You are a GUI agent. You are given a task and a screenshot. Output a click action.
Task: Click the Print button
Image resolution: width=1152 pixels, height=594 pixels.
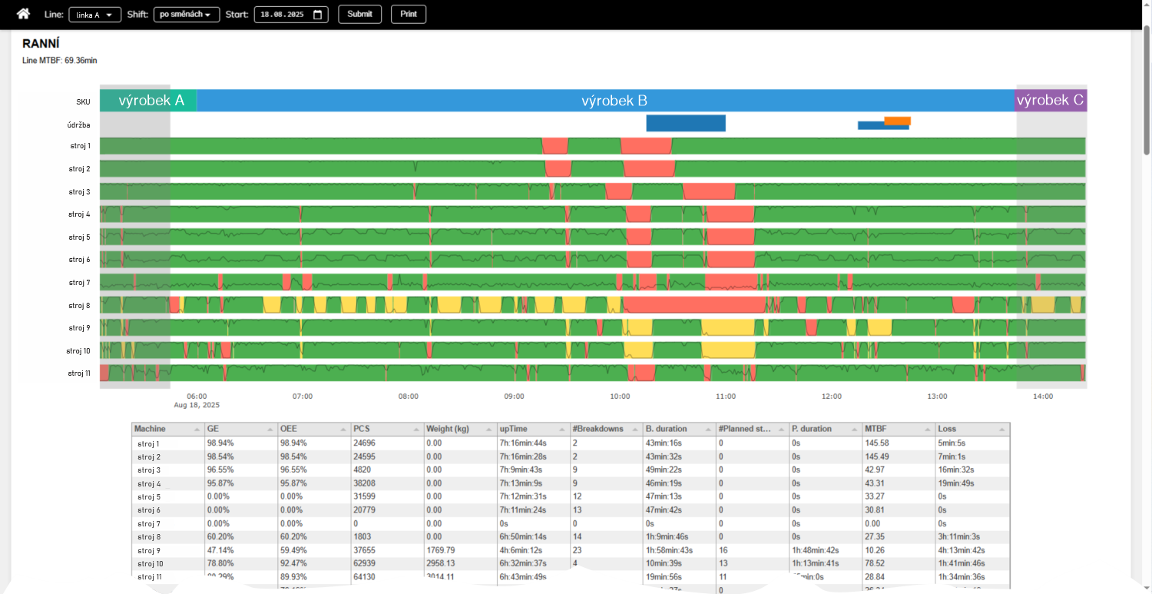(x=408, y=14)
